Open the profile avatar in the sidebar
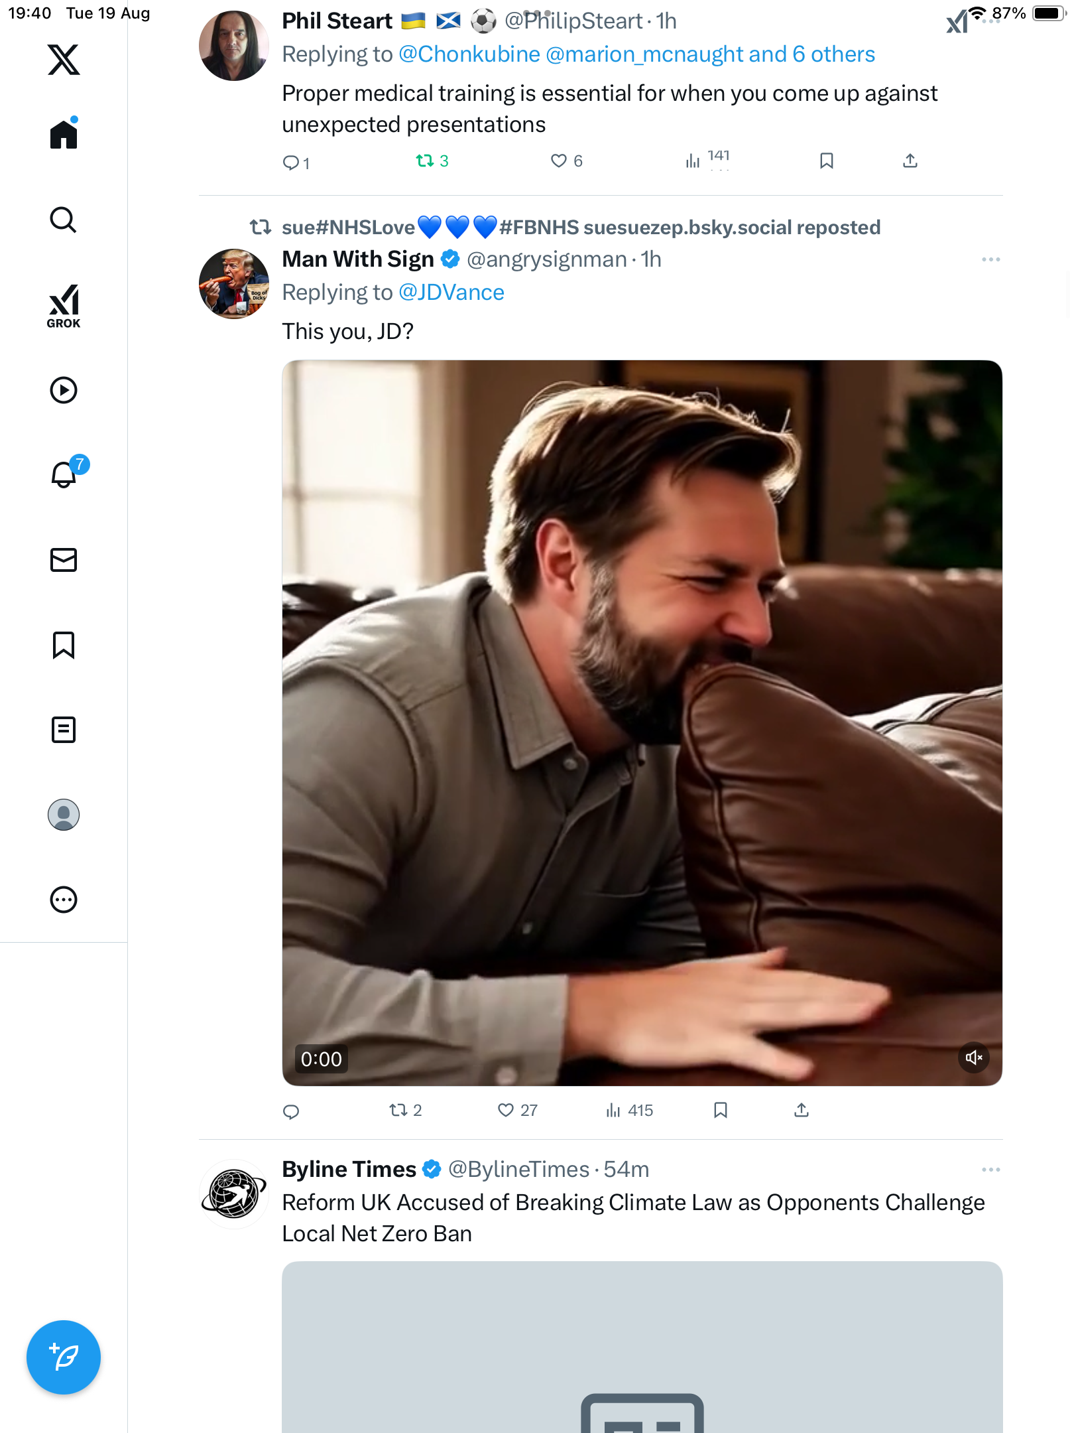This screenshot has height=1433, width=1074. (64, 815)
